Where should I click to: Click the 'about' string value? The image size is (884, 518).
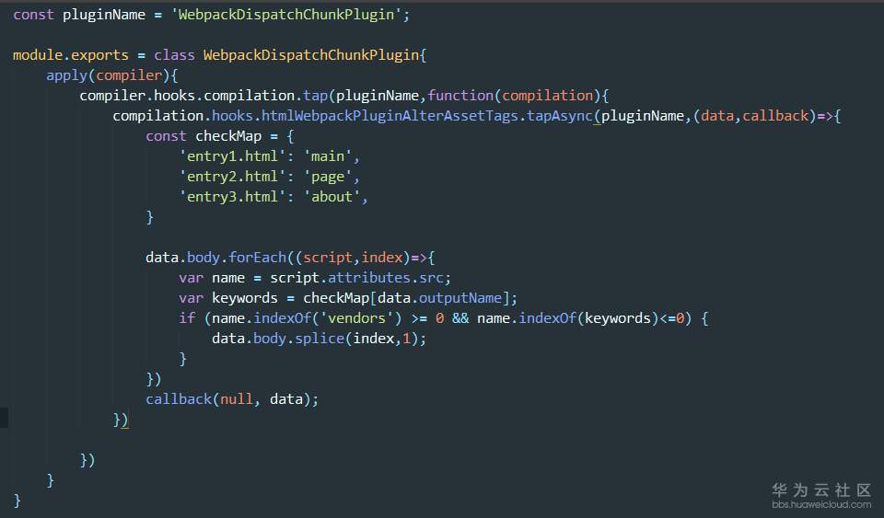point(332,197)
